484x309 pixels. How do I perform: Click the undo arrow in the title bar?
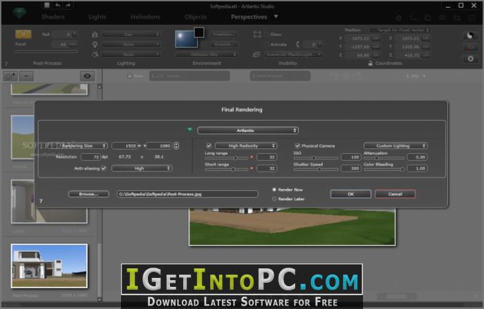click(57, 6)
